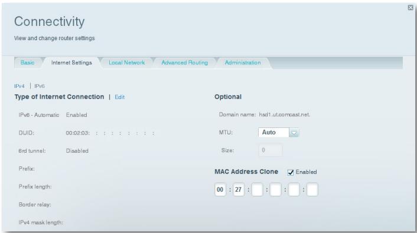
Task: Click the Optional section heading
Action: (x=228, y=97)
